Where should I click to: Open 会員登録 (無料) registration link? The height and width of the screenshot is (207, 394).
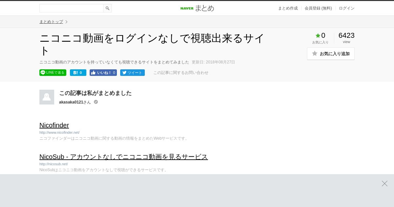point(318,8)
